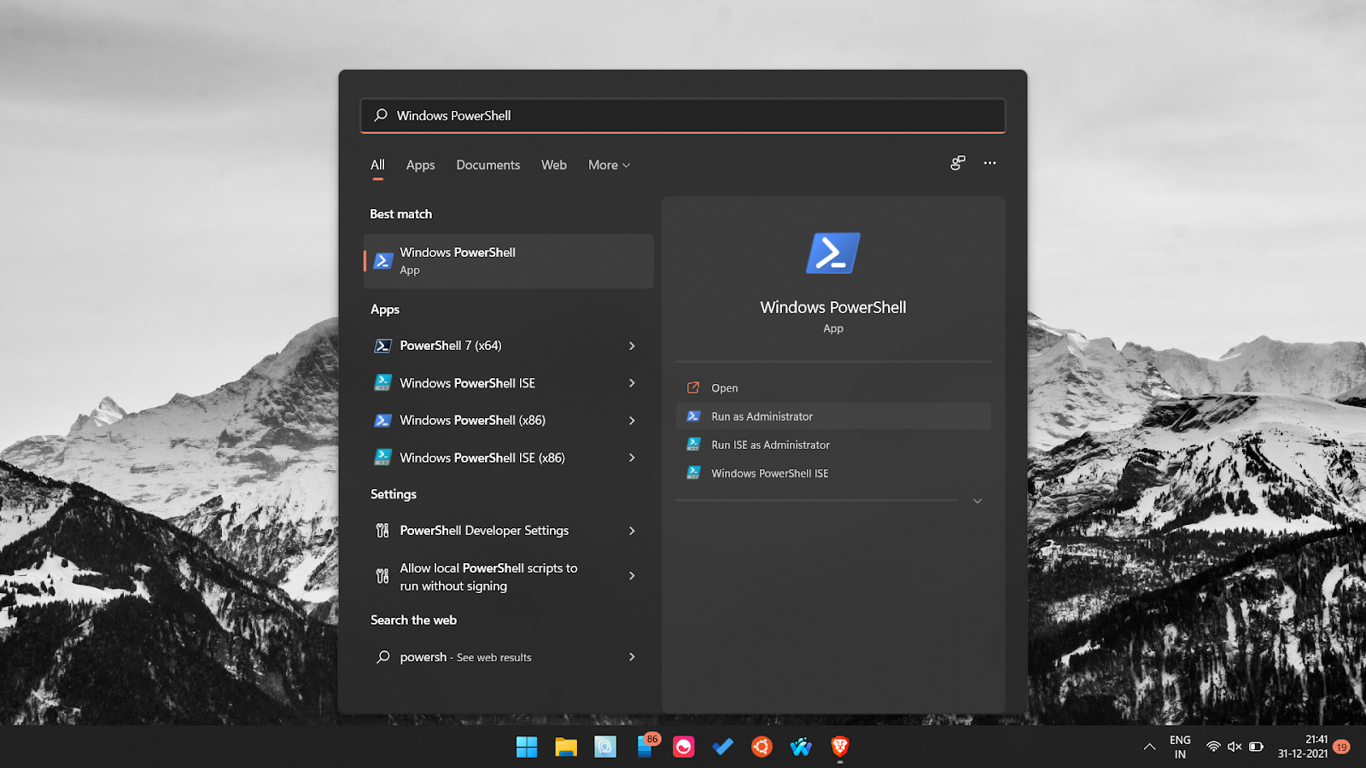Screen dimensions: 1366x768
Task: Click the Windows PowerShell ISE action icon
Action: pyautogui.click(x=693, y=473)
